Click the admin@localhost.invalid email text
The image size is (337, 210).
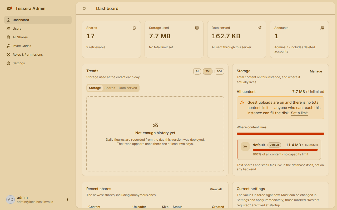pos(35,202)
